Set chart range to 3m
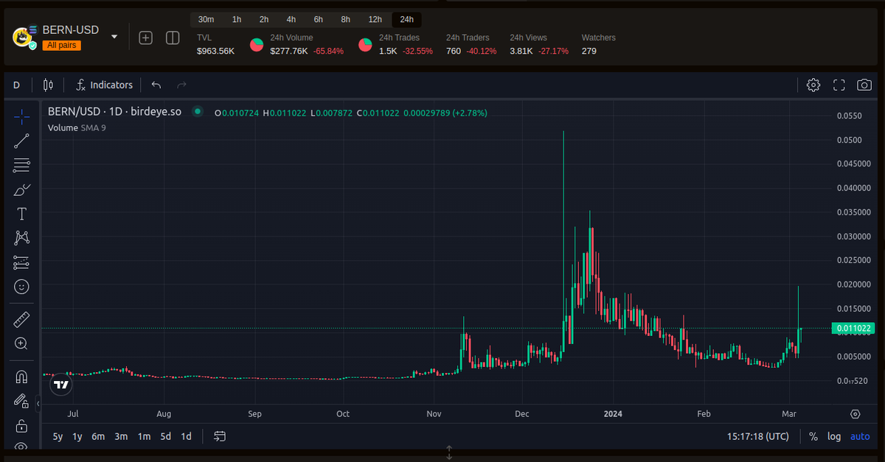 (x=121, y=436)
